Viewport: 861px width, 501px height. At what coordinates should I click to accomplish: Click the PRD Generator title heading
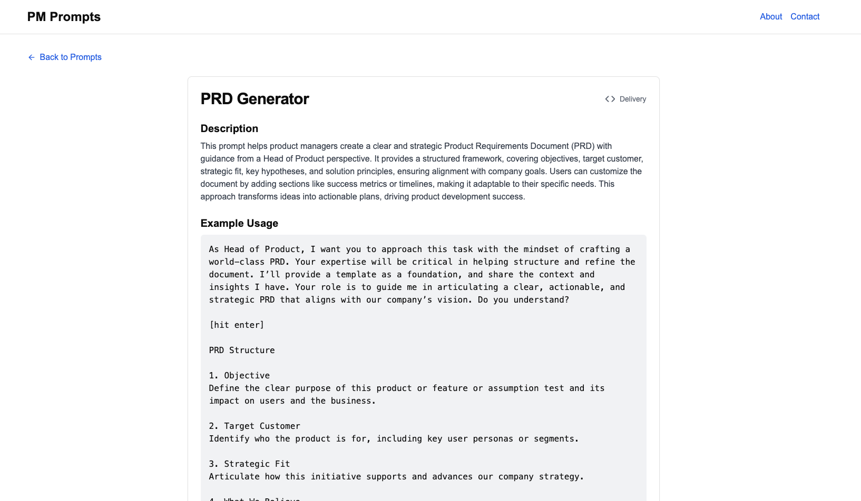click(255, 99)
